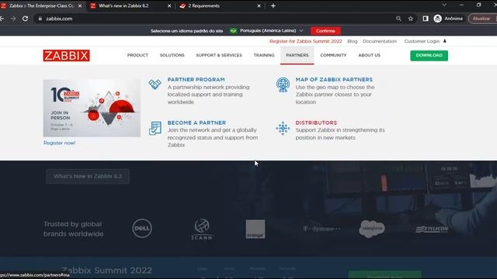The width and height of the screenshot is (497, 279).
Task: Click the Orange logo
Action: [x=255, y=229]
